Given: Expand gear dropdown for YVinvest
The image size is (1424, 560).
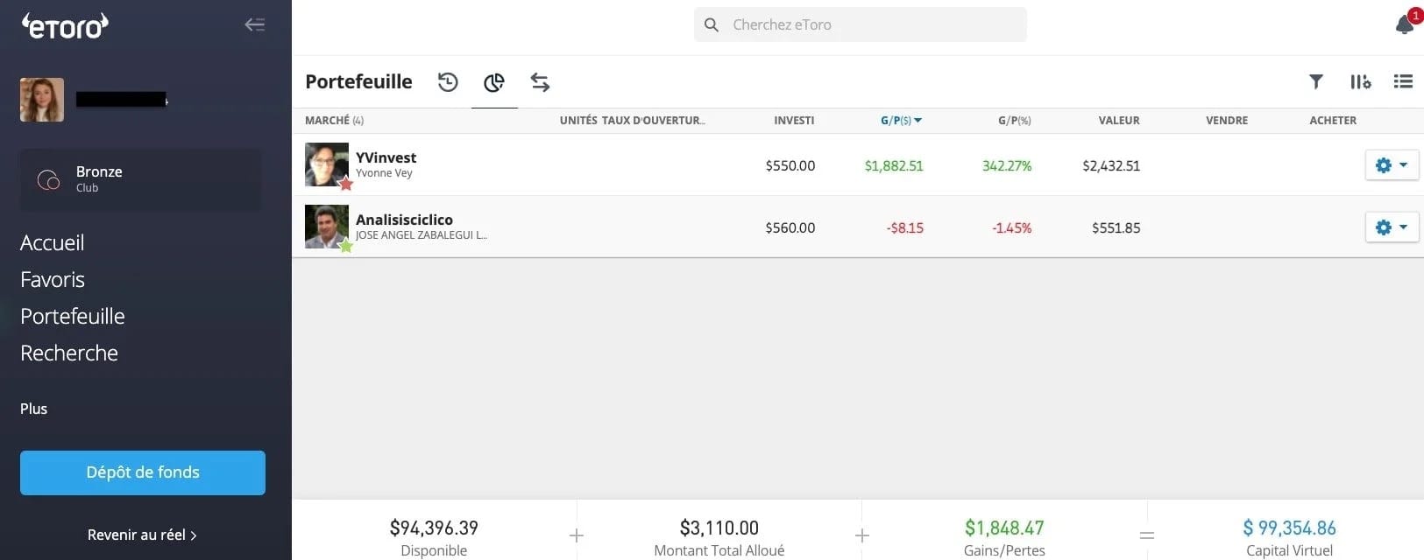Looking at the screenshot, I should tap(1391, 165).
